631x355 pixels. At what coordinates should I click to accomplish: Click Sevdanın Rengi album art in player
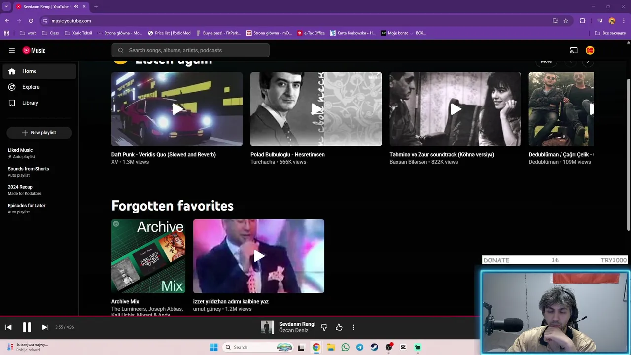(267, 327)
